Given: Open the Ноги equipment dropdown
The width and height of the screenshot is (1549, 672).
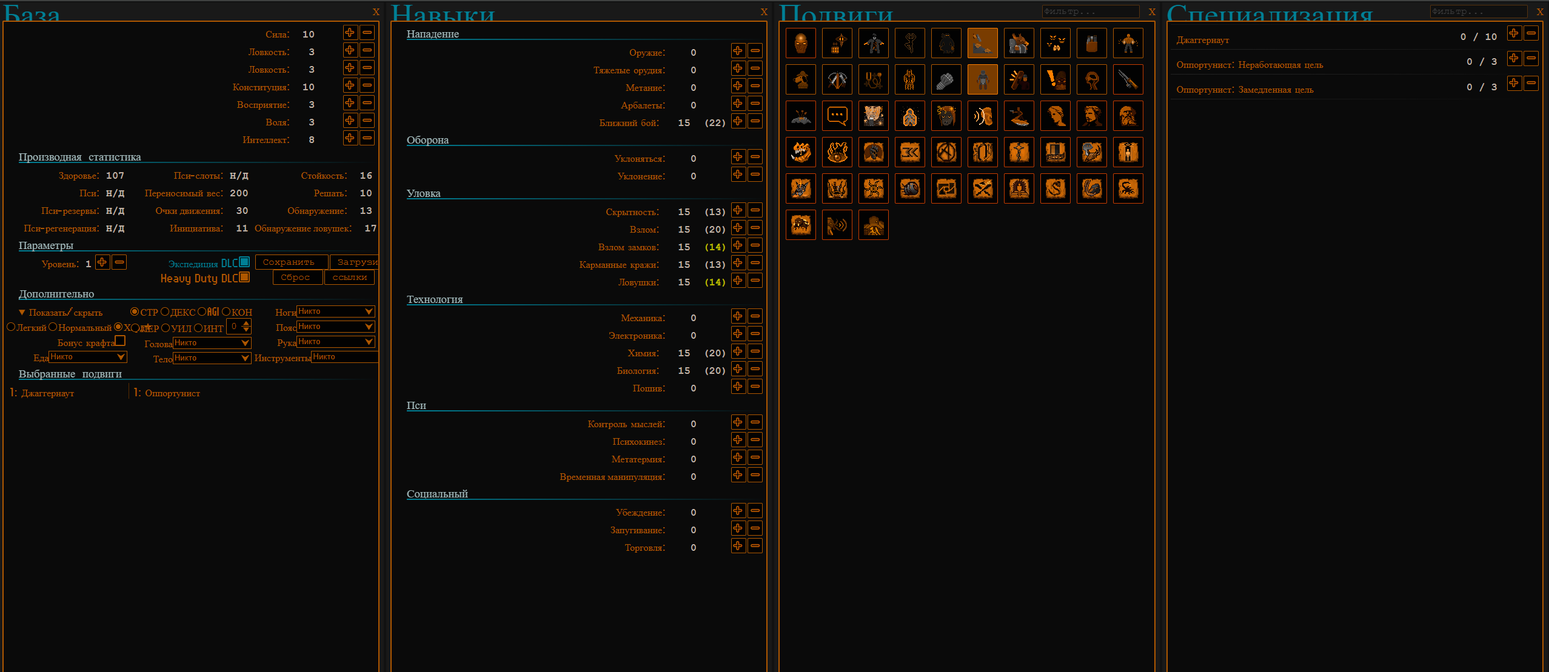Looking at the screenshot, I should tap(335, 311).
